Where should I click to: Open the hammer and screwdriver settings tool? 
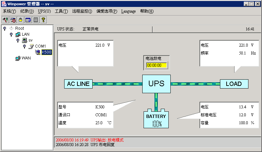click(x=5, y=20)
